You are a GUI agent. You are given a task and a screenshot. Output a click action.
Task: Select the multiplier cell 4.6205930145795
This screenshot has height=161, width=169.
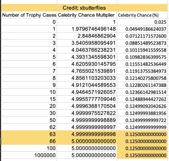tap(87, 64)
